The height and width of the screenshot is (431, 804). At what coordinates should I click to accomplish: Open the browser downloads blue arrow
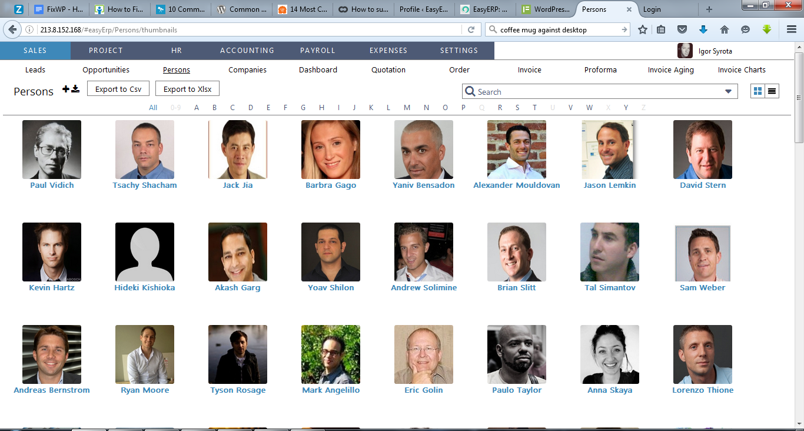(x=703, y=29)
